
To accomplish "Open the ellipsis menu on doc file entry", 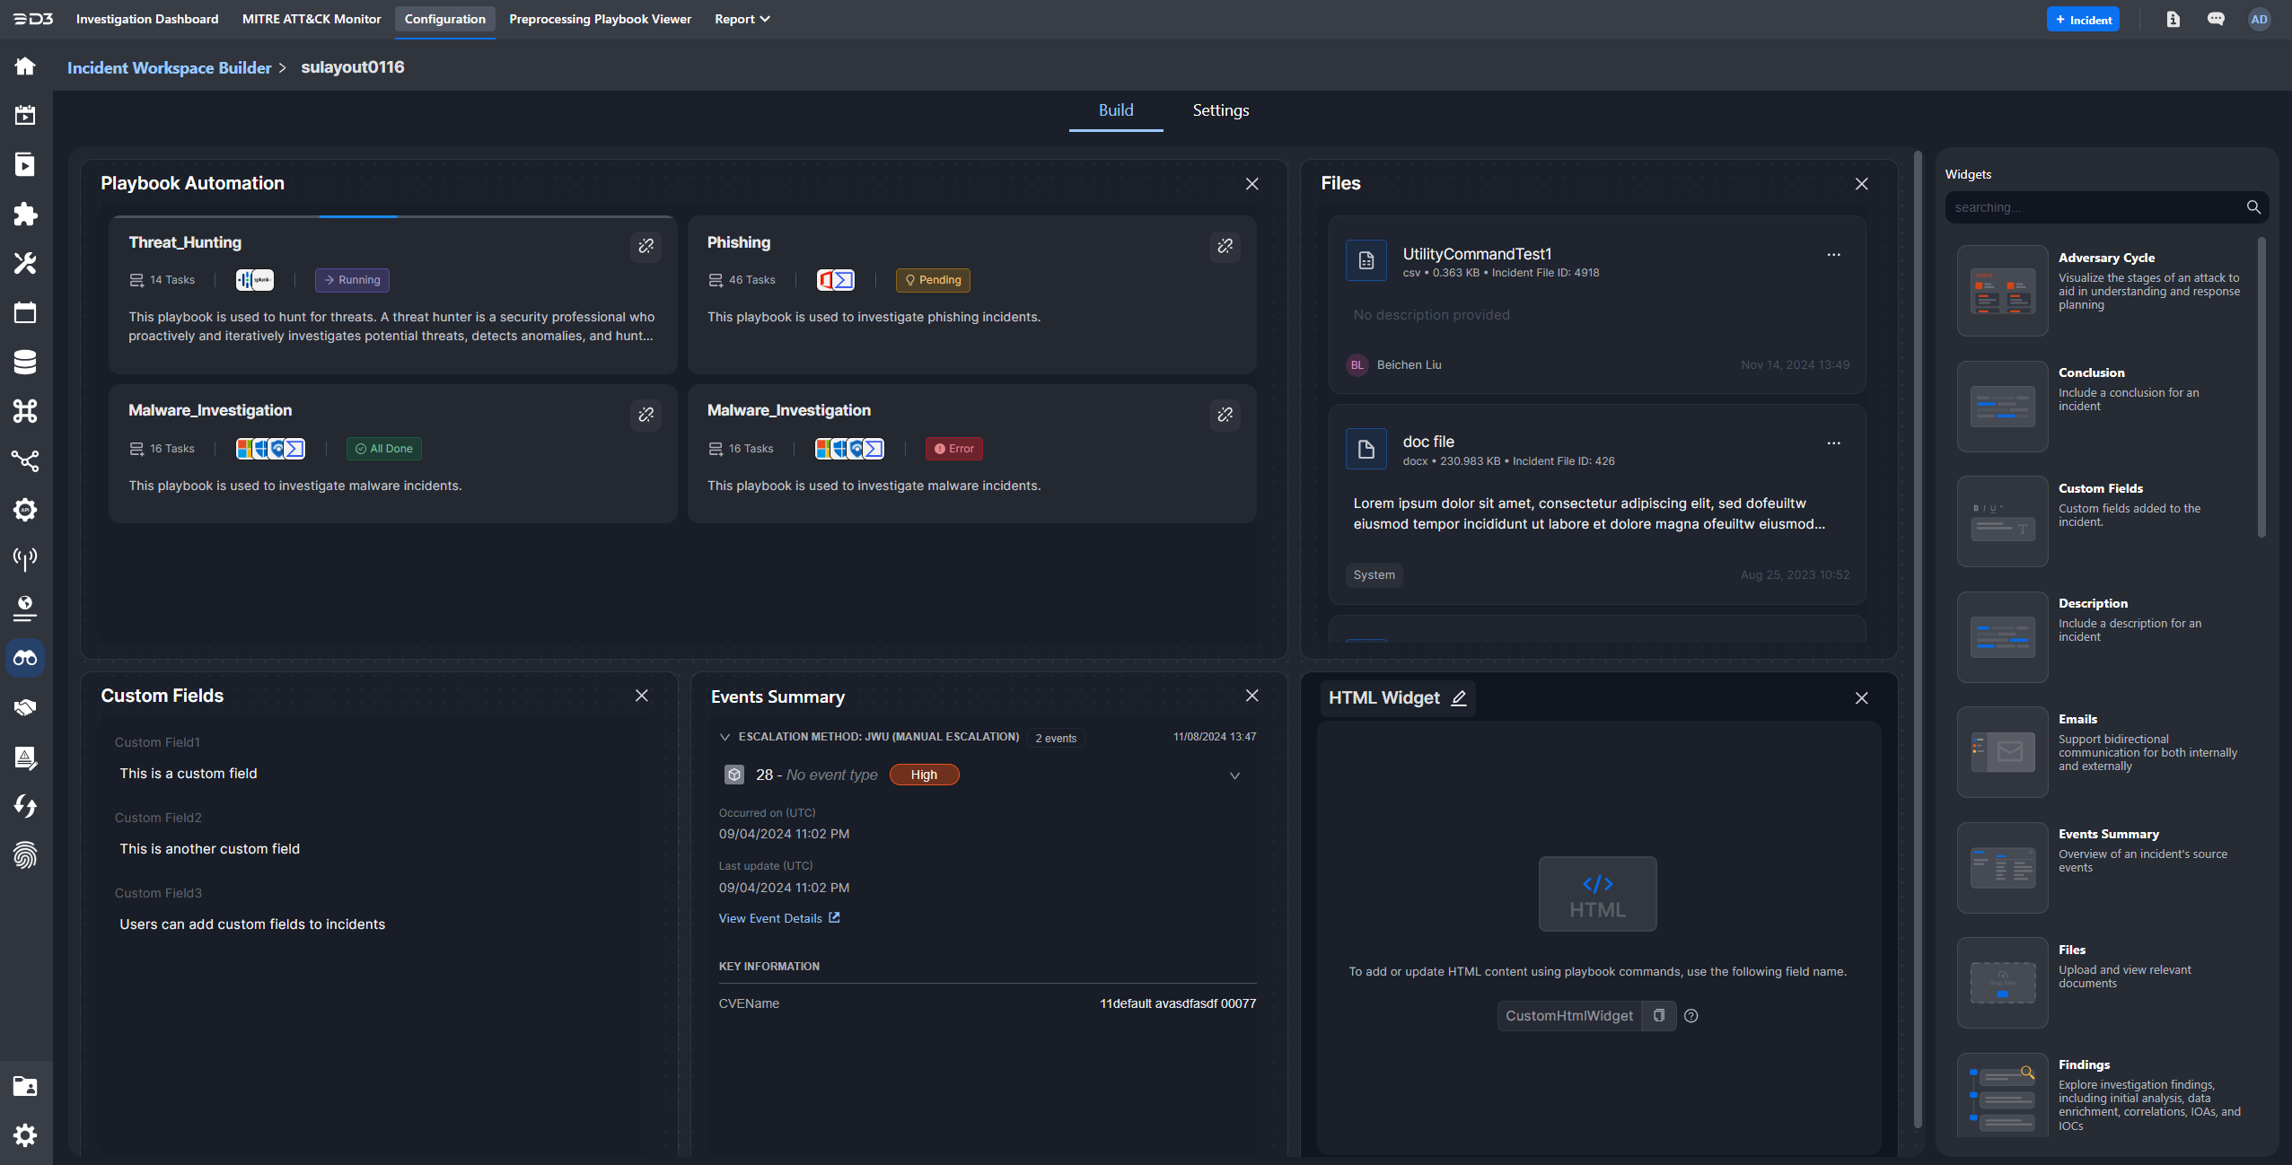I will [x=1833, y=442].
